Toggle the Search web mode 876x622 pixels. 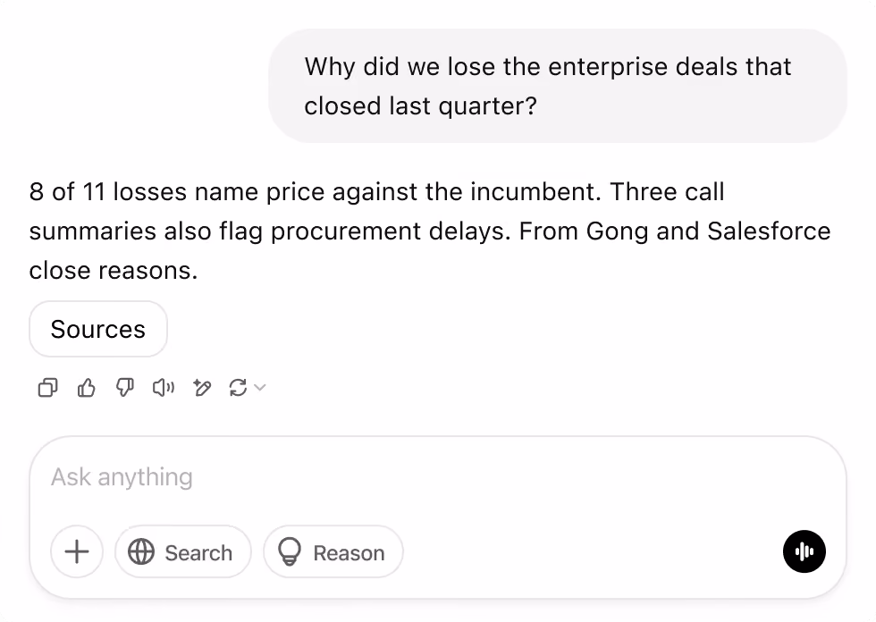[x=183, y=551]
